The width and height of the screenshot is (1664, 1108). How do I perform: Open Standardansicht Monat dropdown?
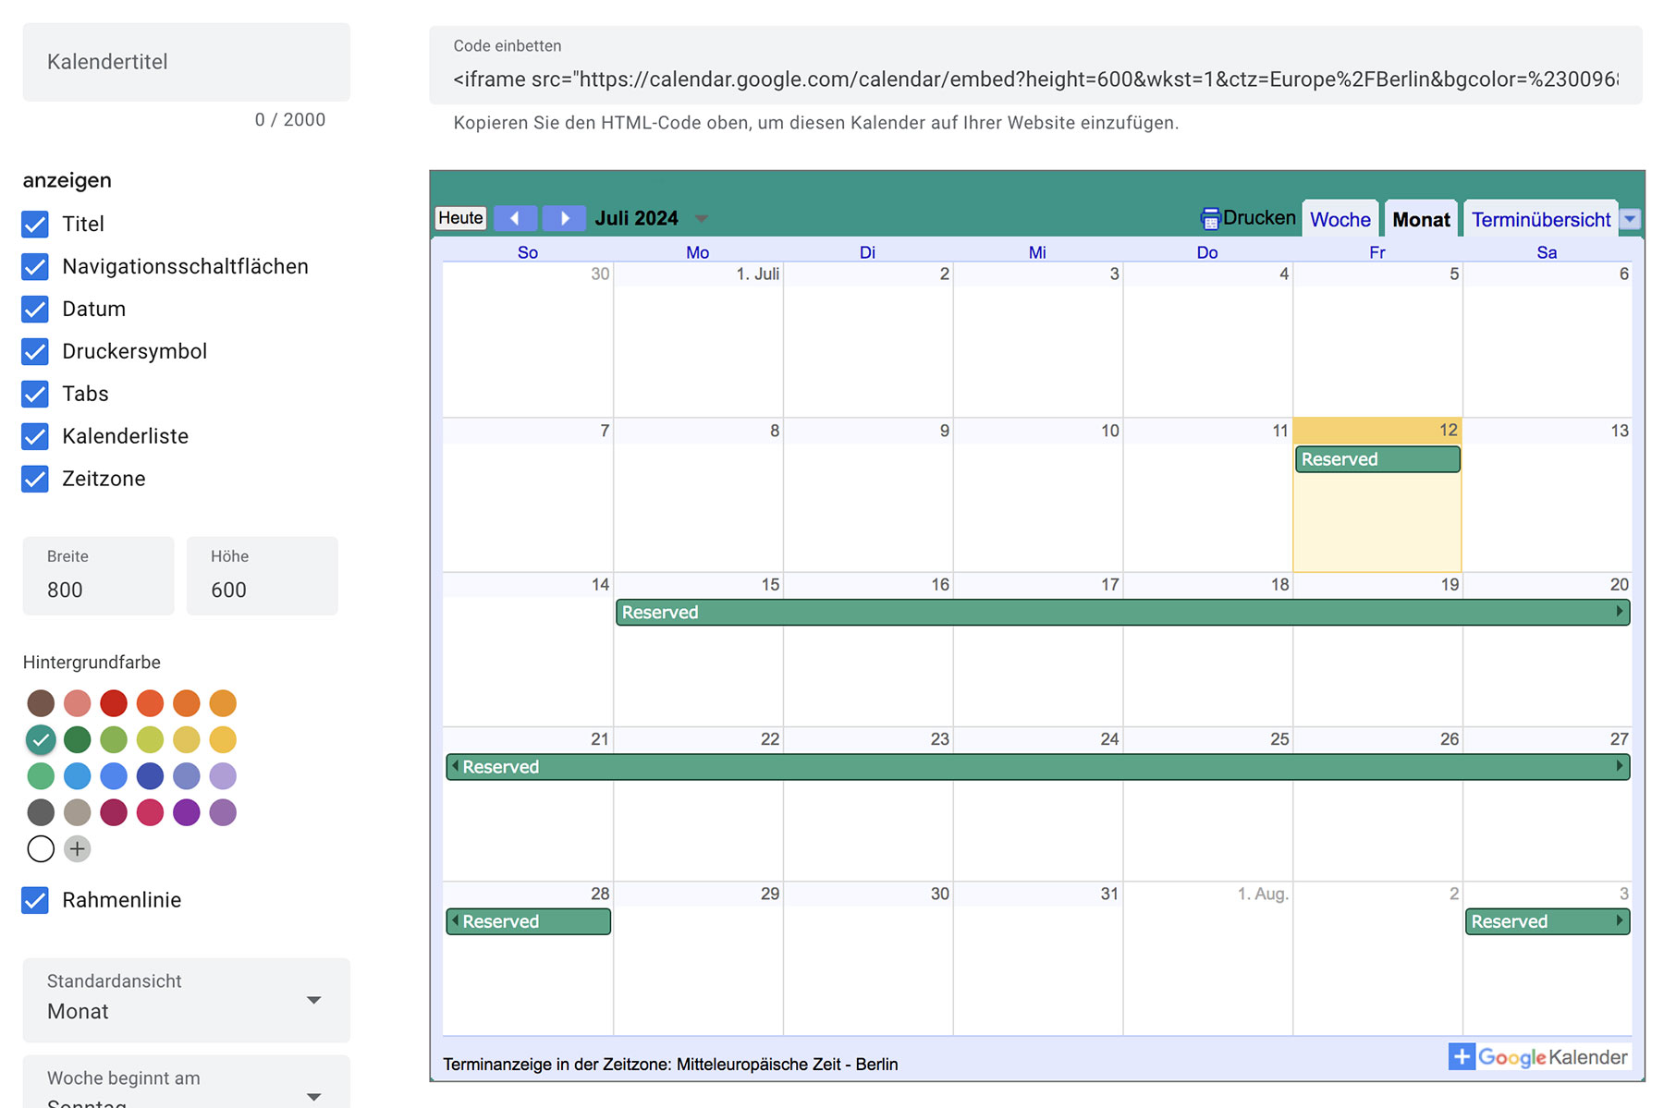(186, 999)
